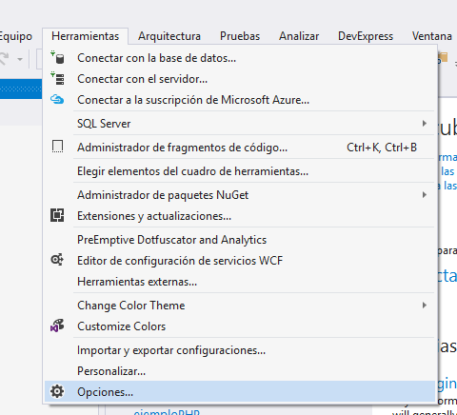Image resolution: width=457 pixels, height=415 pixels.
Task: Click the Customize Colors Visual Studio icon
Action: click(x=57, y=326)
